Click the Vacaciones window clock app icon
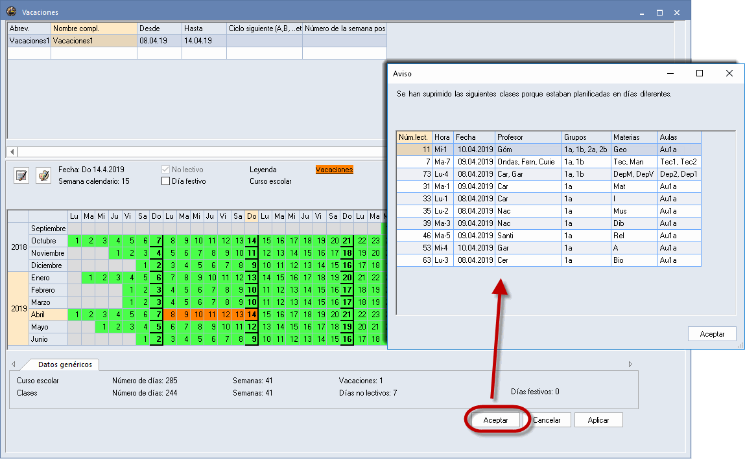 12,12
